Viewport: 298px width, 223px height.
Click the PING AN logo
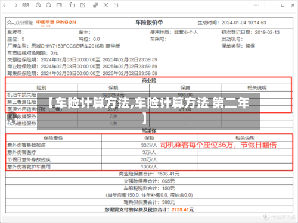coord(56,23)
